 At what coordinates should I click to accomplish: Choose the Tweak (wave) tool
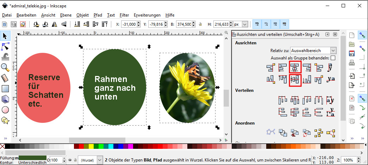5,57
